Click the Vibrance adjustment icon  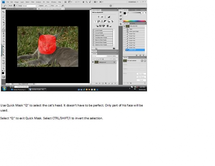click(95, 22)
